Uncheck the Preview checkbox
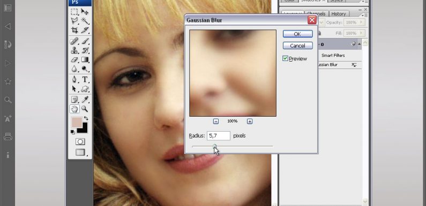This screenshot has height=206, width=426. pyautogui.click(x=285, y=58)
